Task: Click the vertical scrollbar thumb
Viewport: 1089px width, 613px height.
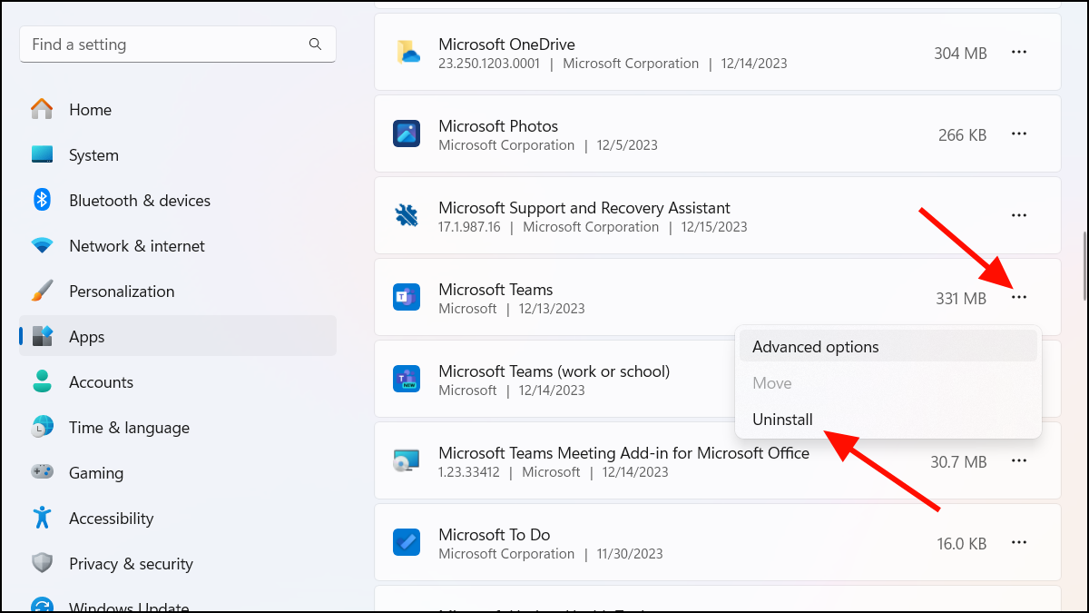Action: [1084, 265]
